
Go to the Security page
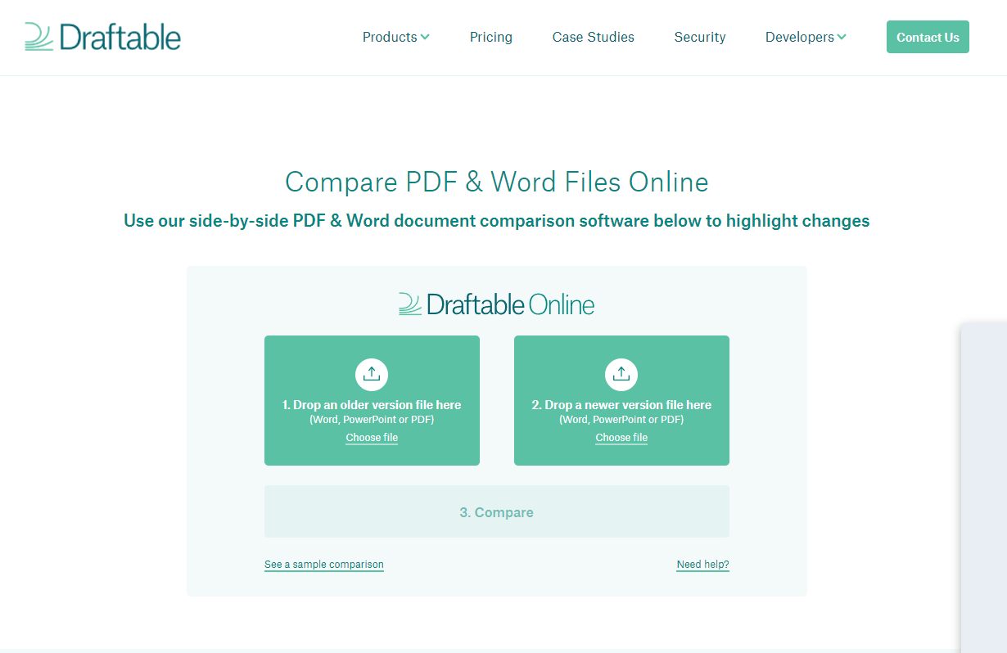(x=700, y=37)
